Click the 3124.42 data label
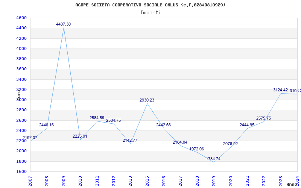The width and height of the screenshot is (301, 188). [280, 90]
